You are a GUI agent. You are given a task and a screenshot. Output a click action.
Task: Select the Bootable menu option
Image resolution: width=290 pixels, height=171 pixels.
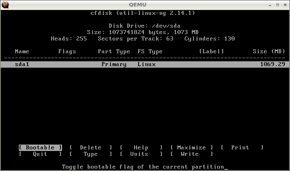coord(40,147)
